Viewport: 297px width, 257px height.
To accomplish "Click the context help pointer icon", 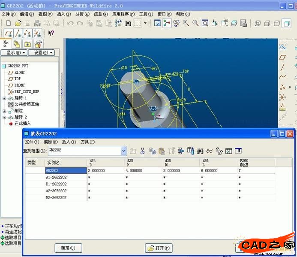I will [x=51, y=33].
